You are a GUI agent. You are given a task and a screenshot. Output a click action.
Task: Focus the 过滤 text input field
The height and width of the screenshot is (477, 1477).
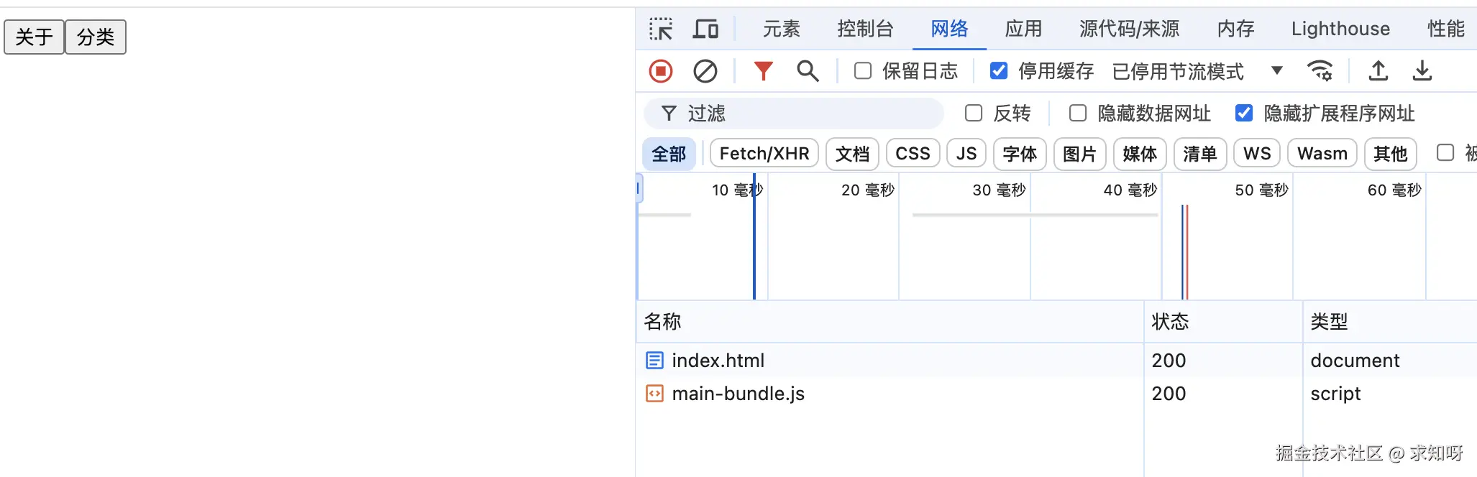[x=793, y=114]
